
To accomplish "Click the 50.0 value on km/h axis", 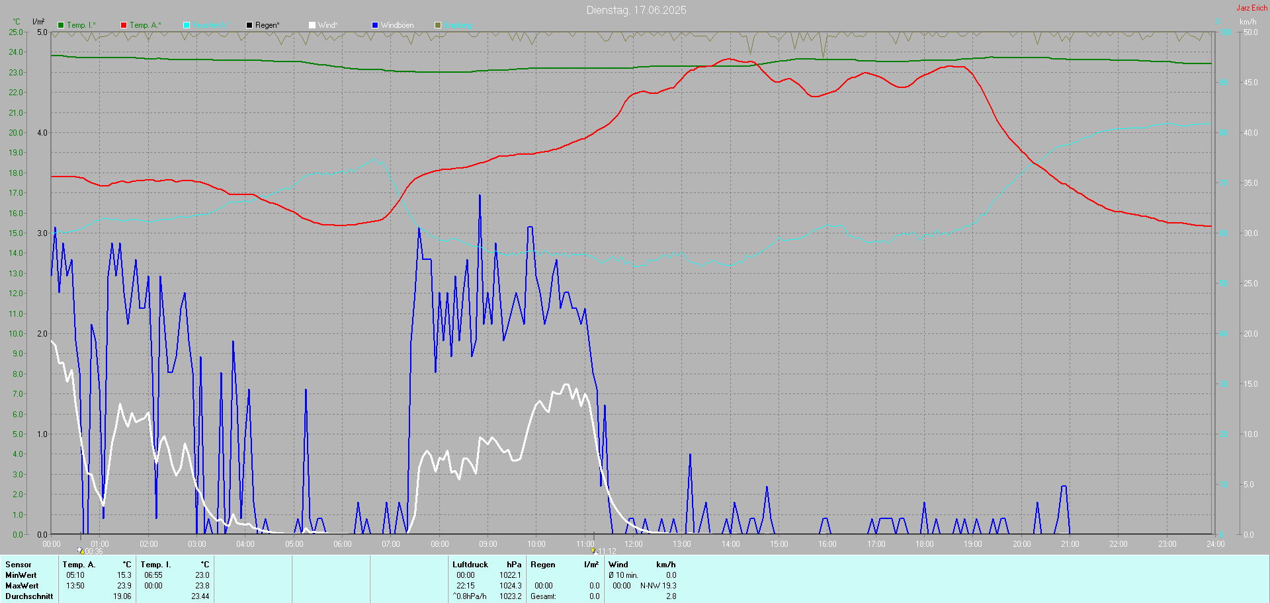I will click(1251, 32).
